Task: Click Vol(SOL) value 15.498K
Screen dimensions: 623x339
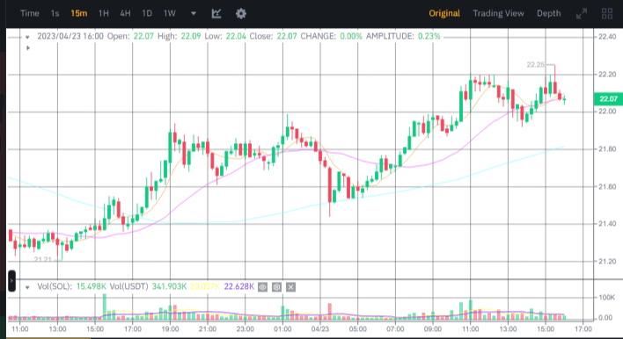Action: [x=91, y=286]
